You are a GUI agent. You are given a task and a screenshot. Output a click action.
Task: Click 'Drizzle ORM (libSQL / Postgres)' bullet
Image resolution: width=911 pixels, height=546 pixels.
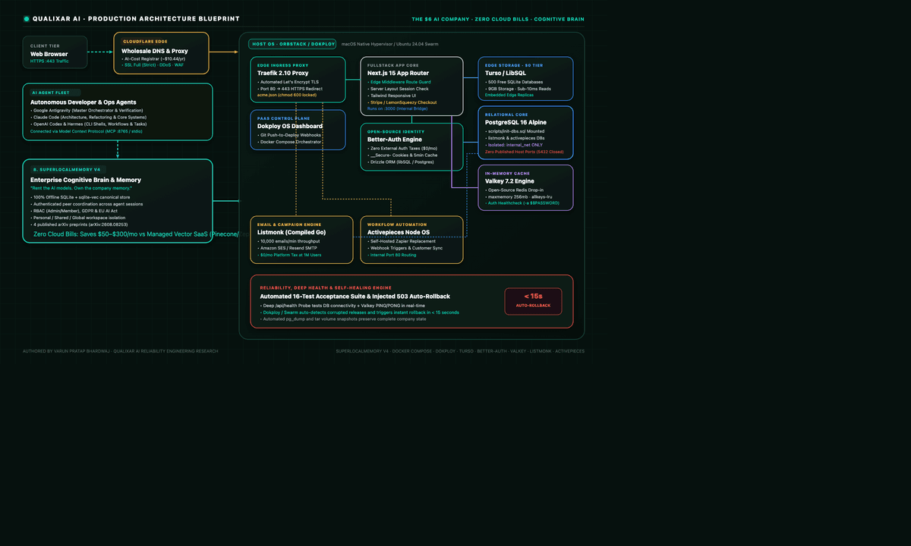tap(402, 162)
